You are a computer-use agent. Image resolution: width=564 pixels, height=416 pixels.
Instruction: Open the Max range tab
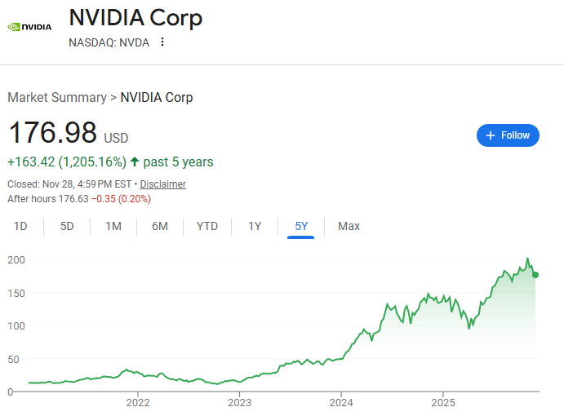(x=349, y=226)
